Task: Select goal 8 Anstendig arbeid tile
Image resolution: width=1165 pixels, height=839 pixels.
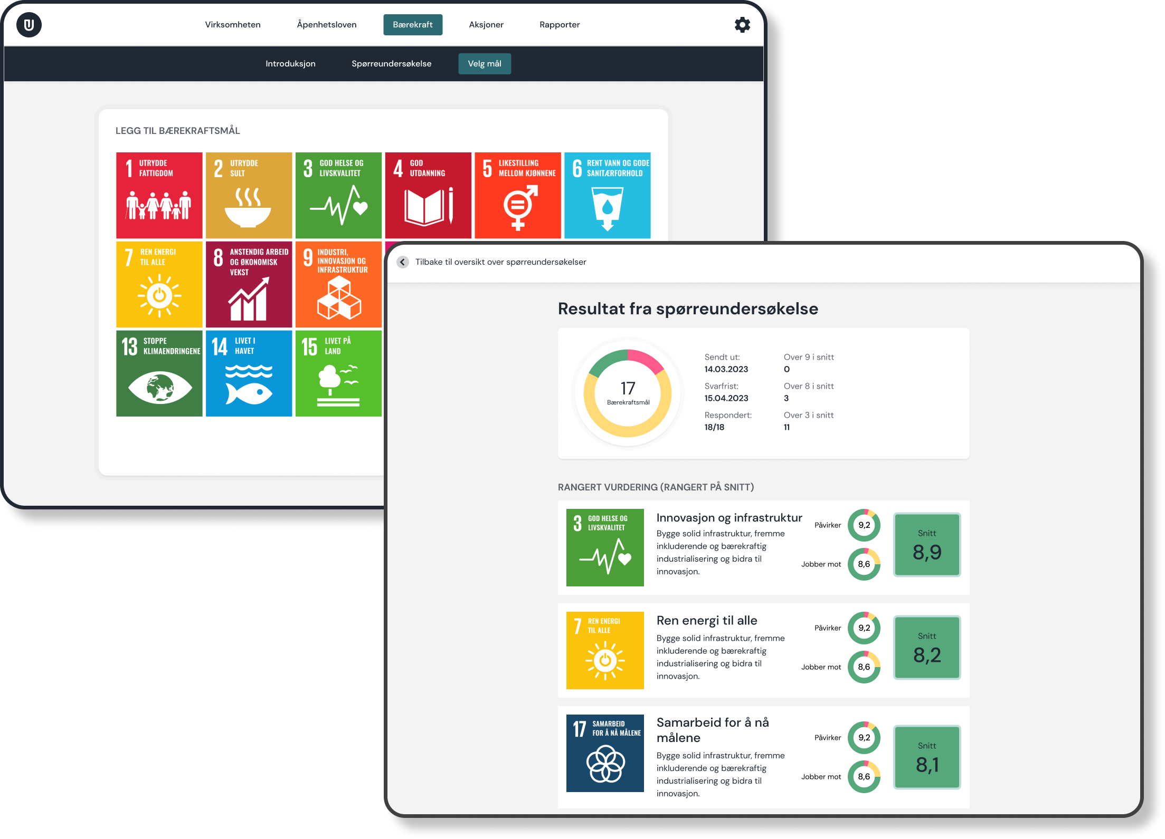Action: point(249,284)
